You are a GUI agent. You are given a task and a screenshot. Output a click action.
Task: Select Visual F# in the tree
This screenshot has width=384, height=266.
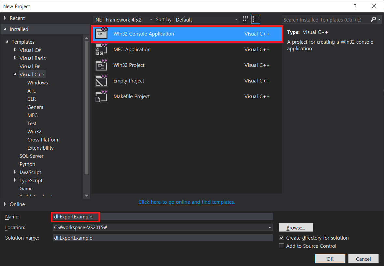[x=30, y=66]
